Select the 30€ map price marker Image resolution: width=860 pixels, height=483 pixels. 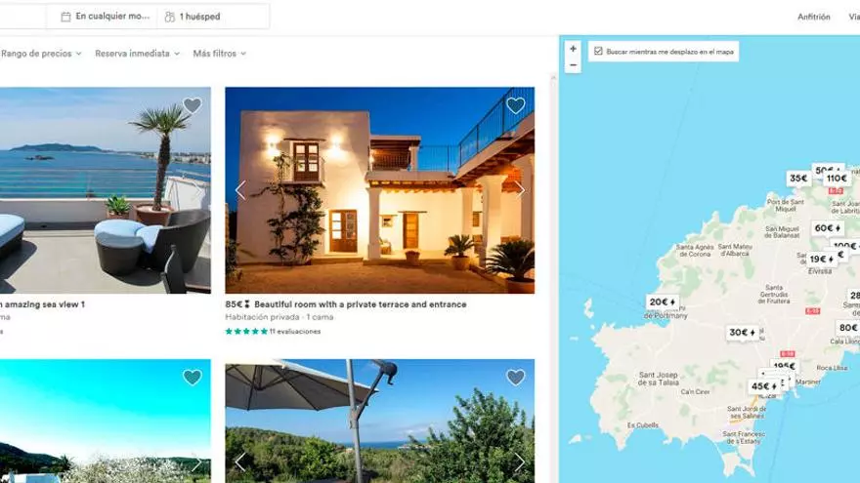(x=742, y=333)
